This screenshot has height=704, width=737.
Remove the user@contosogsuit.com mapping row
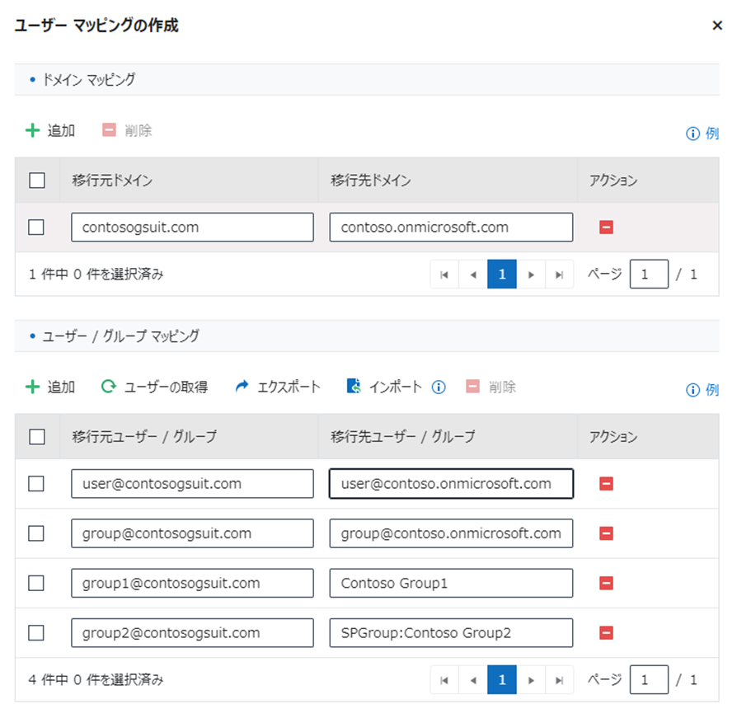(x=606, y=484)
